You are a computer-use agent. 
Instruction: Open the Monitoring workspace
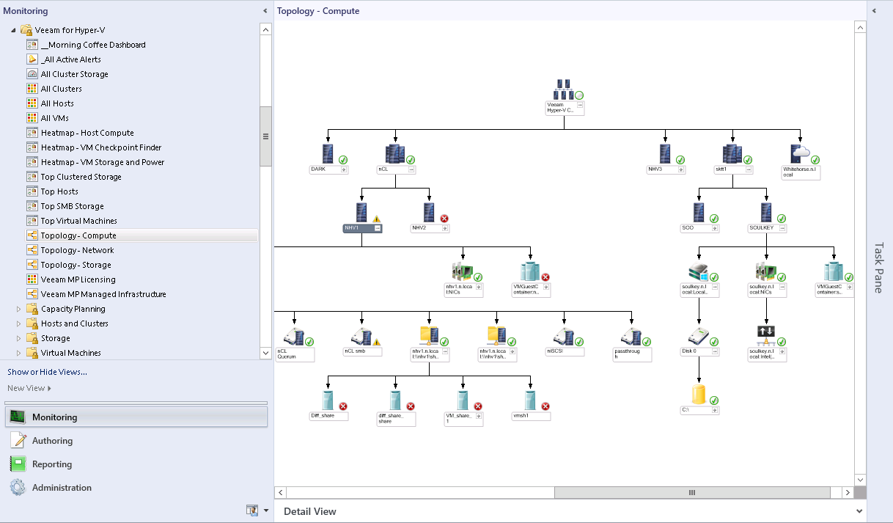coord(136,417)
